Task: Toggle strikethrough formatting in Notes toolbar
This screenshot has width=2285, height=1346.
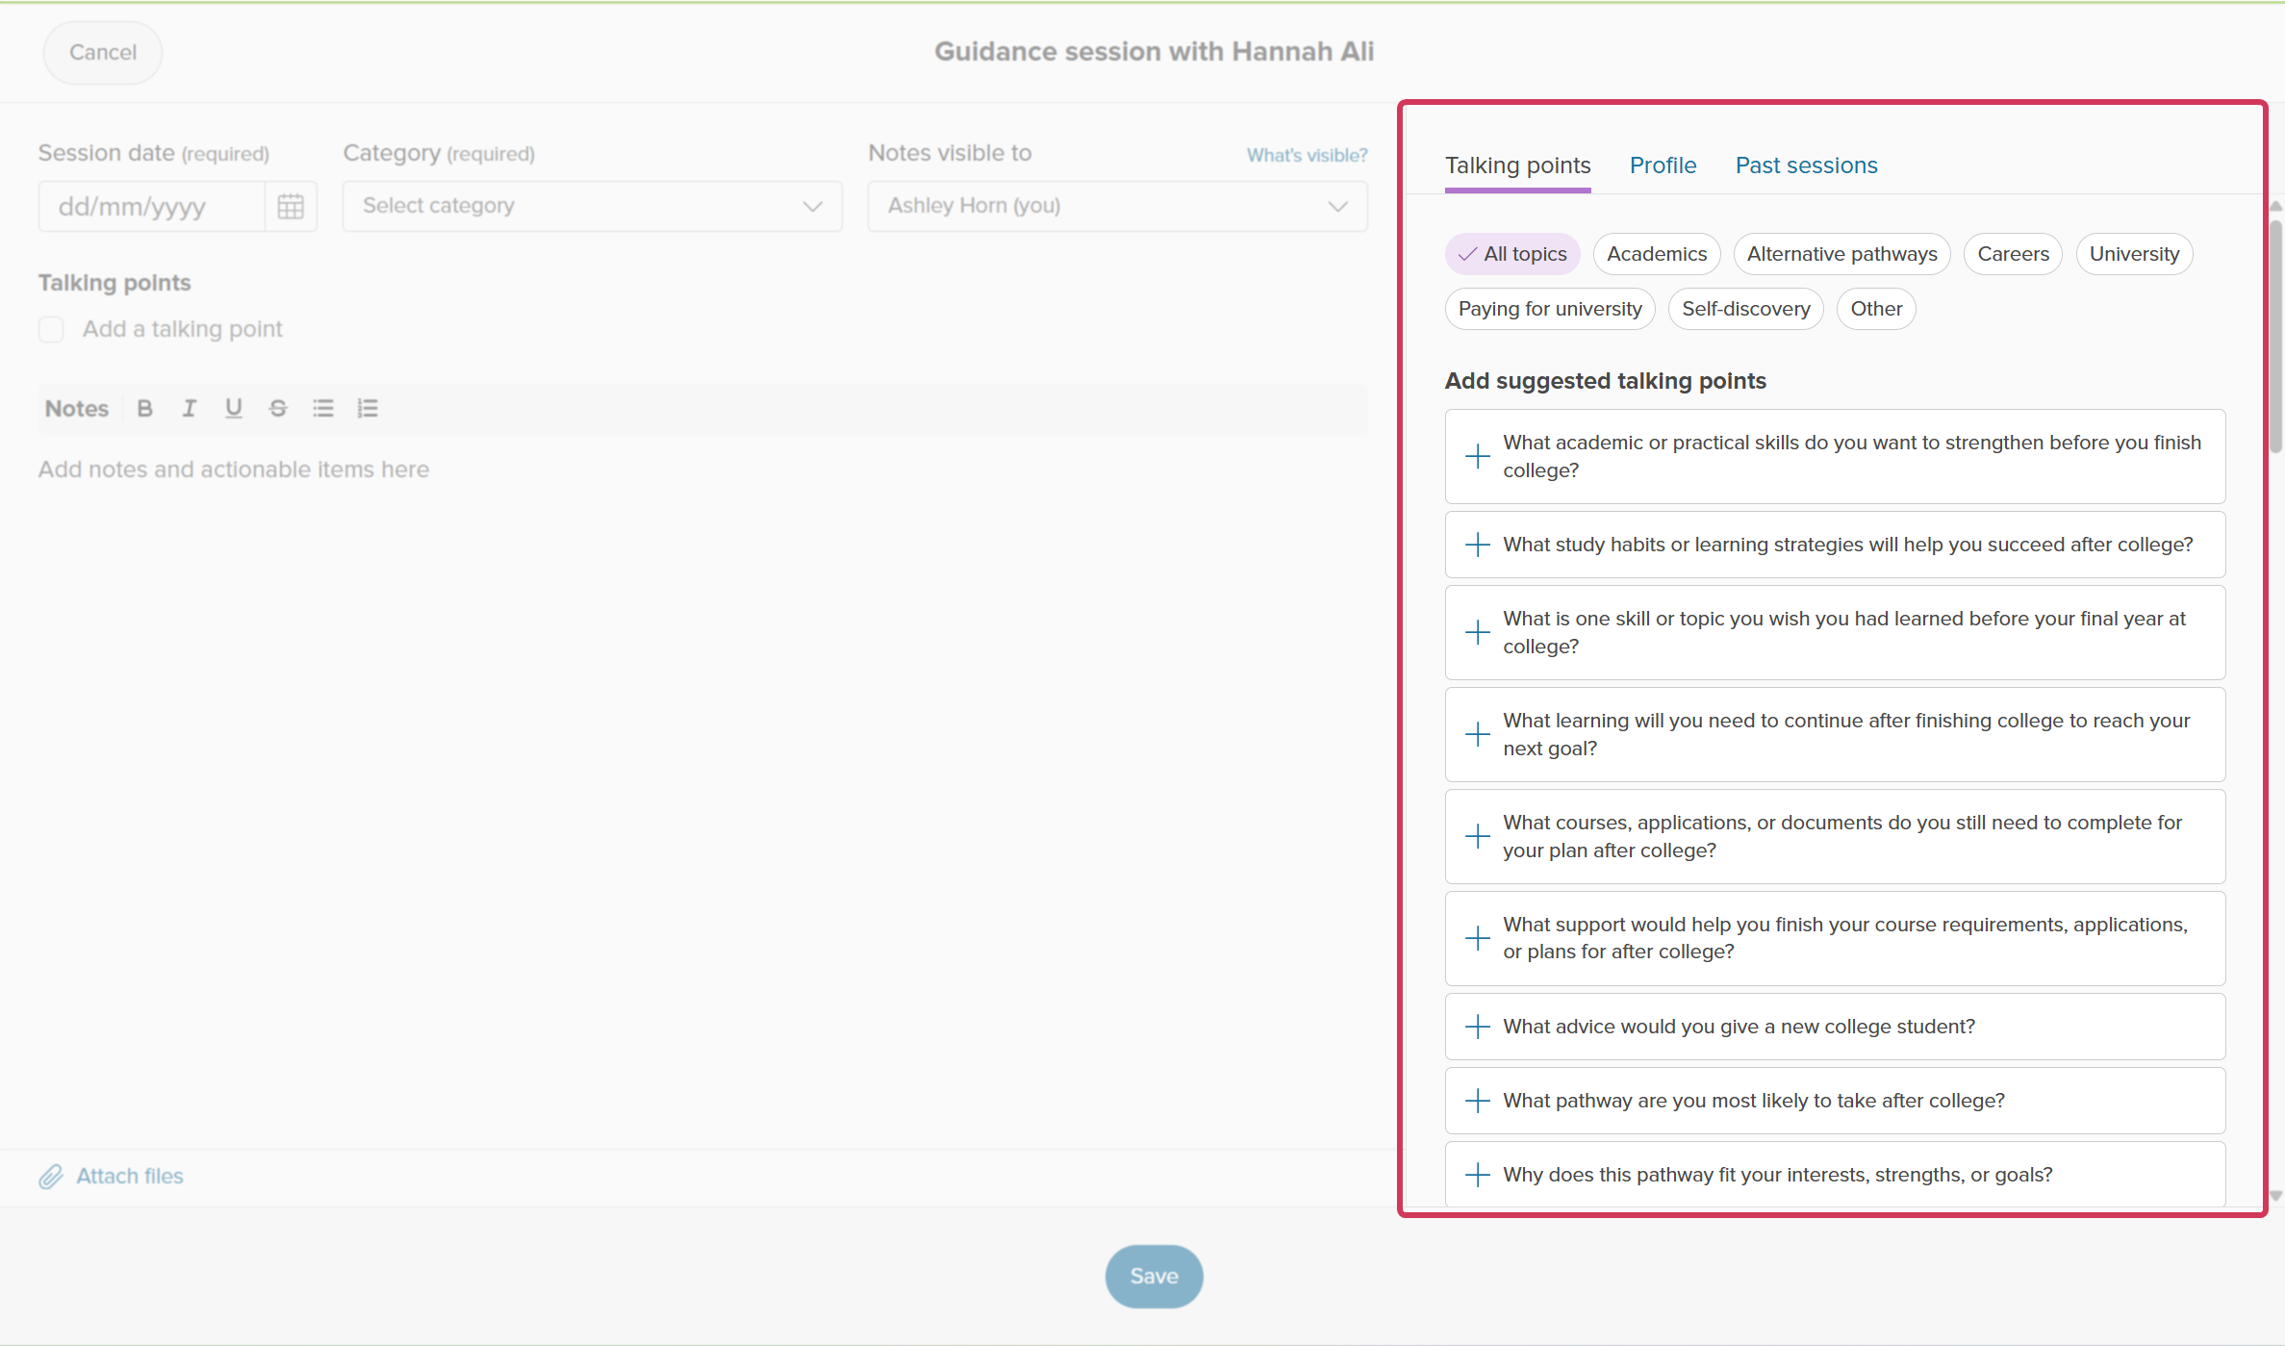Action: (x=278, y=409)
